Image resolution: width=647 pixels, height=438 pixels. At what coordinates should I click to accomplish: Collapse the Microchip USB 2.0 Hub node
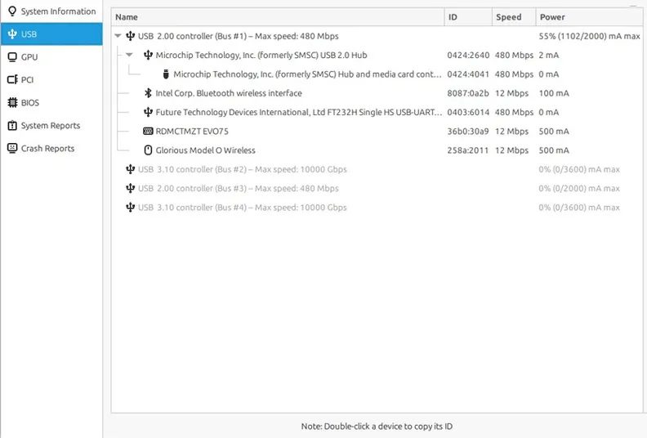tap(129, 55)
